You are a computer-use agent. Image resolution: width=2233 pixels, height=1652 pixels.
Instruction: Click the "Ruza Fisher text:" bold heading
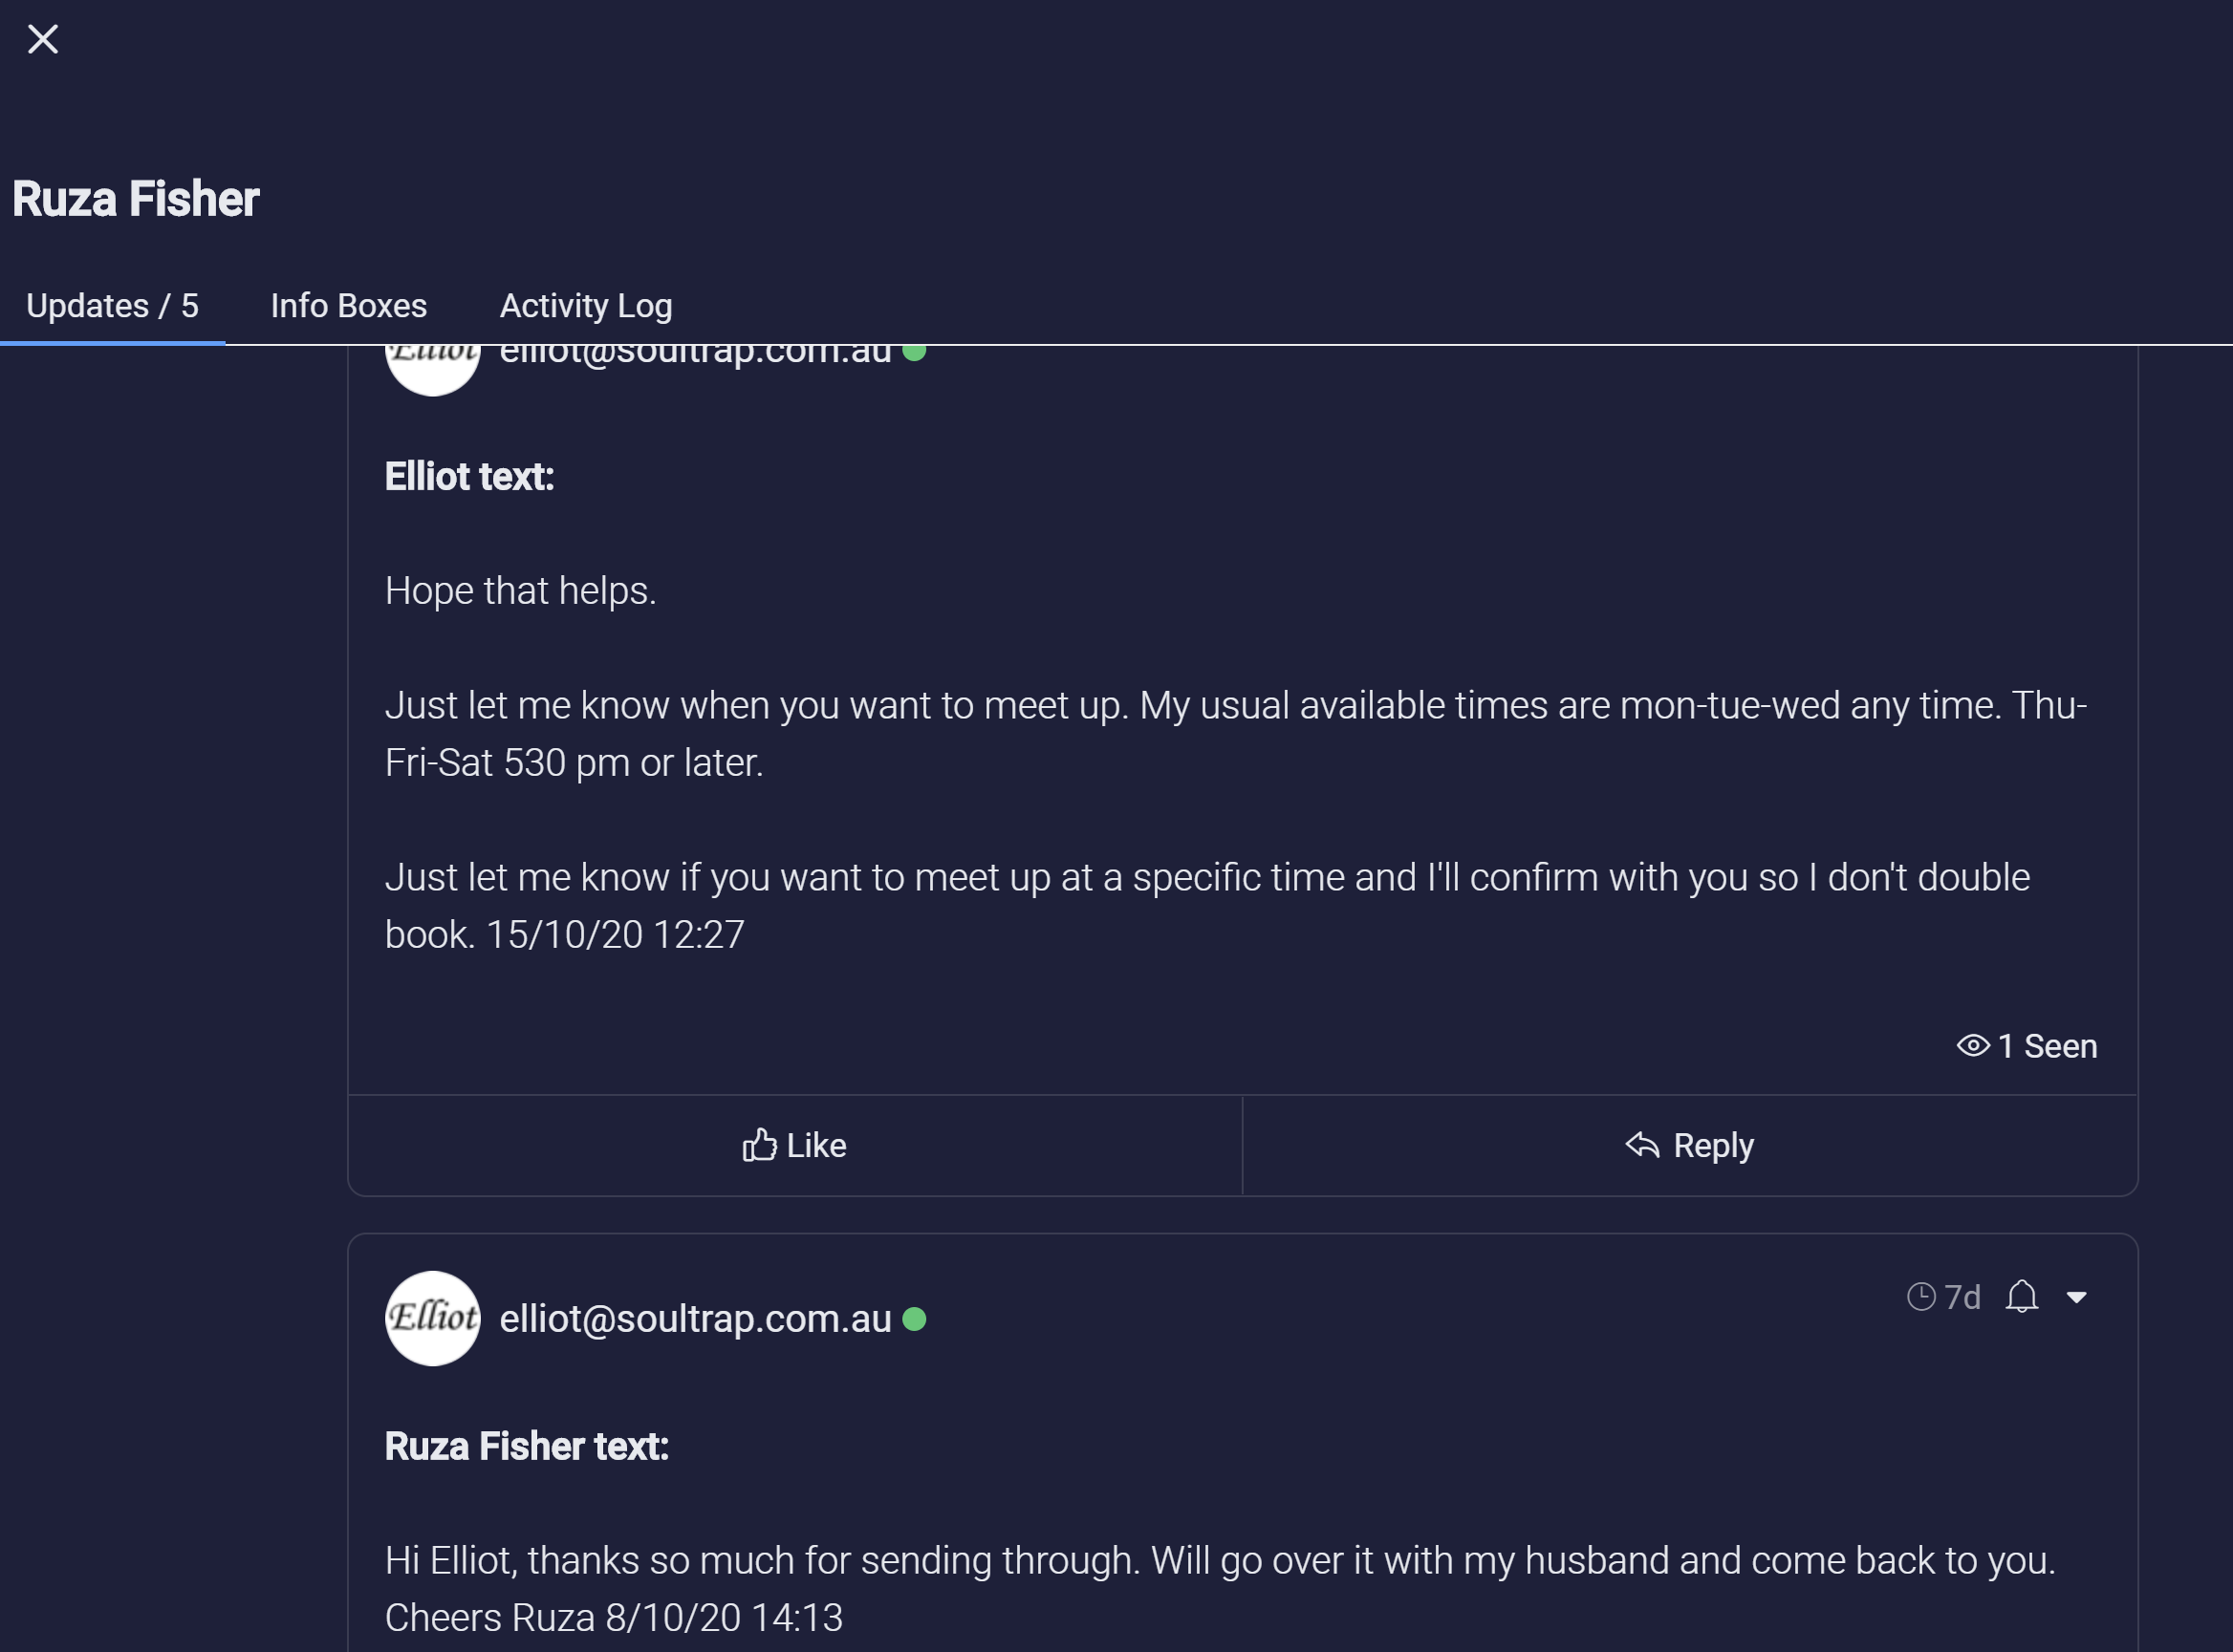(x=527, y=1447)
